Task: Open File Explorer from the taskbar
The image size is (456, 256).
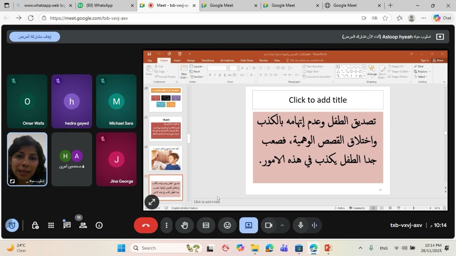Action: (x=255, y=248)
